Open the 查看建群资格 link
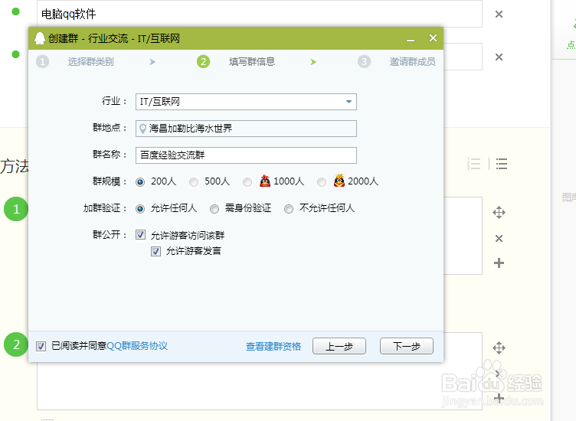Image resolution: width=576 pixels, height=421 pixels. click(273, 346)
